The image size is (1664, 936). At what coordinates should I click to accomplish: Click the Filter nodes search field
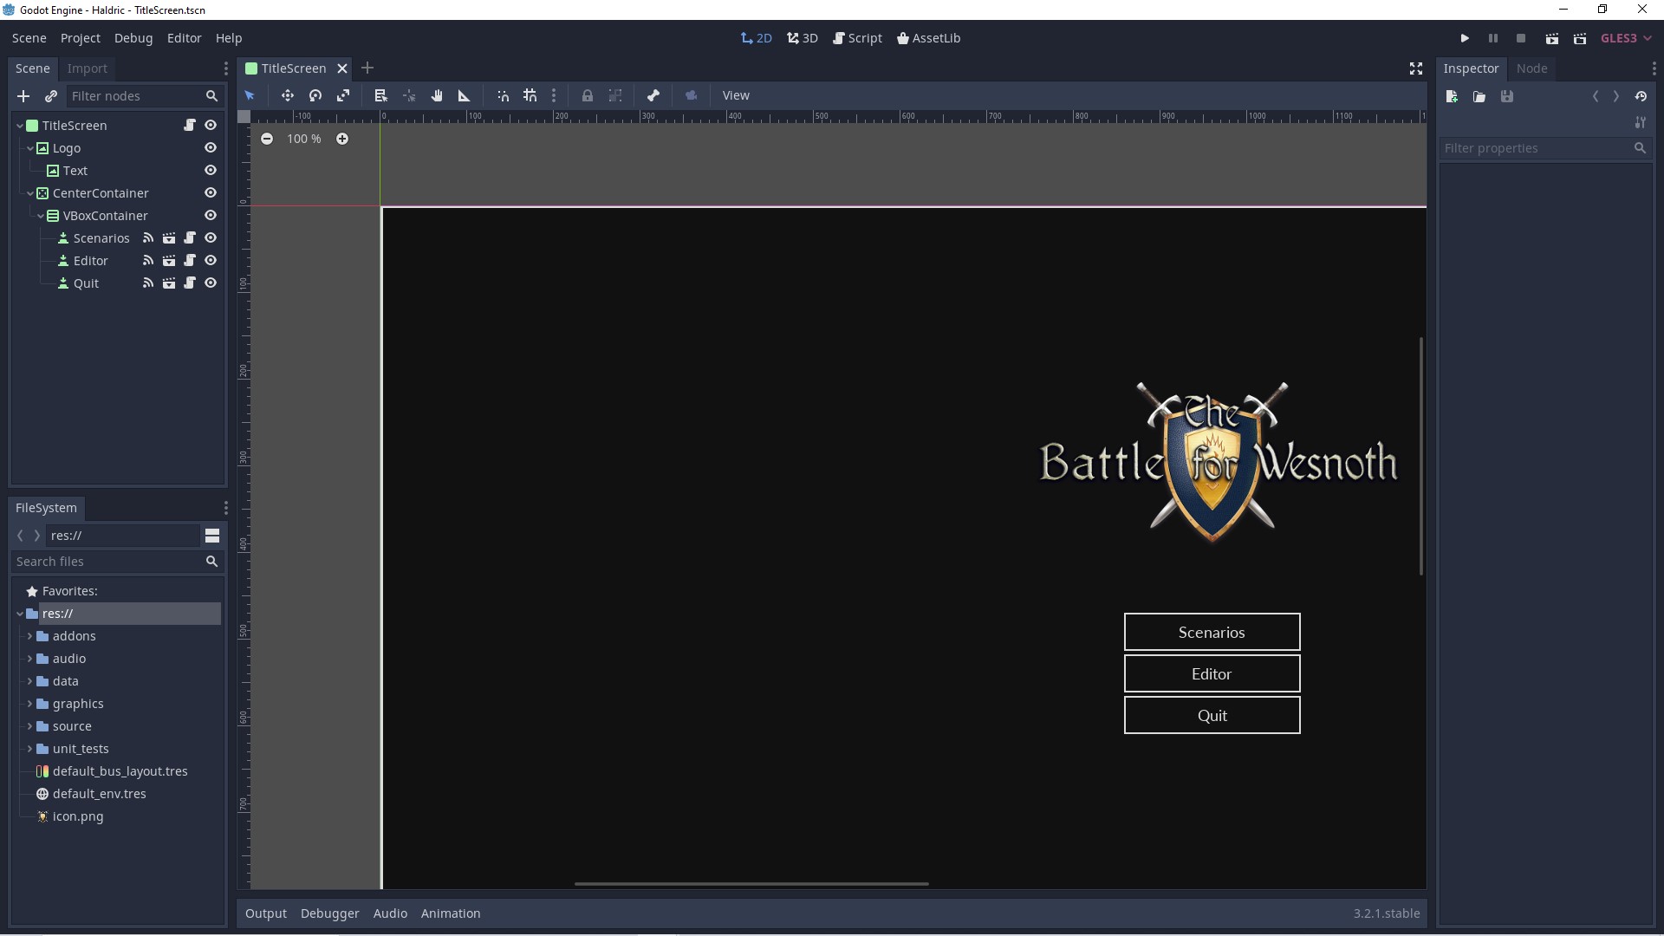(x=144, y=96)
